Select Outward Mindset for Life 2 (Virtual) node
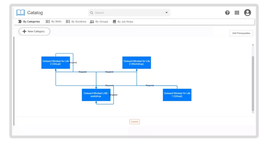Screen dimensions: 268x142 (55, 63)
